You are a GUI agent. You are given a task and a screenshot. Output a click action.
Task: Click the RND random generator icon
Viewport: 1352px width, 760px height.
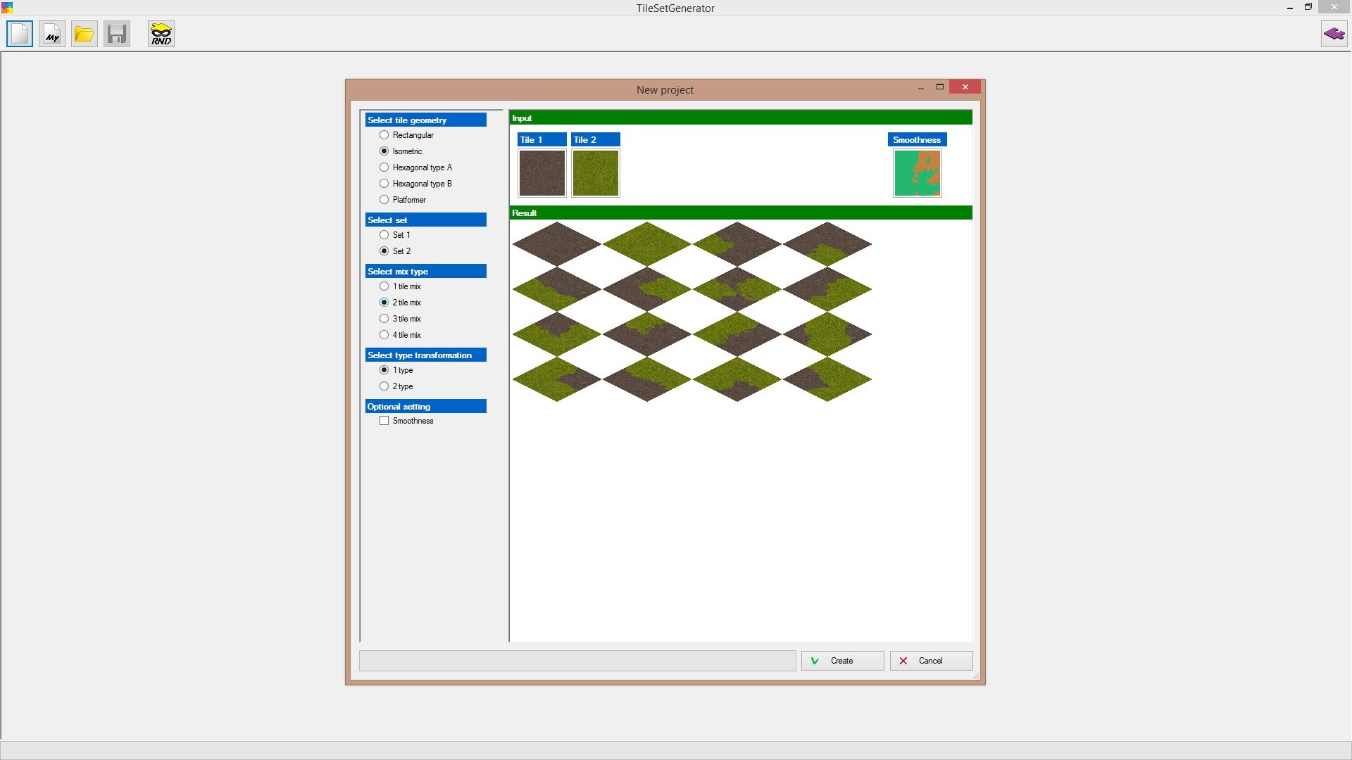coord(161,34)
